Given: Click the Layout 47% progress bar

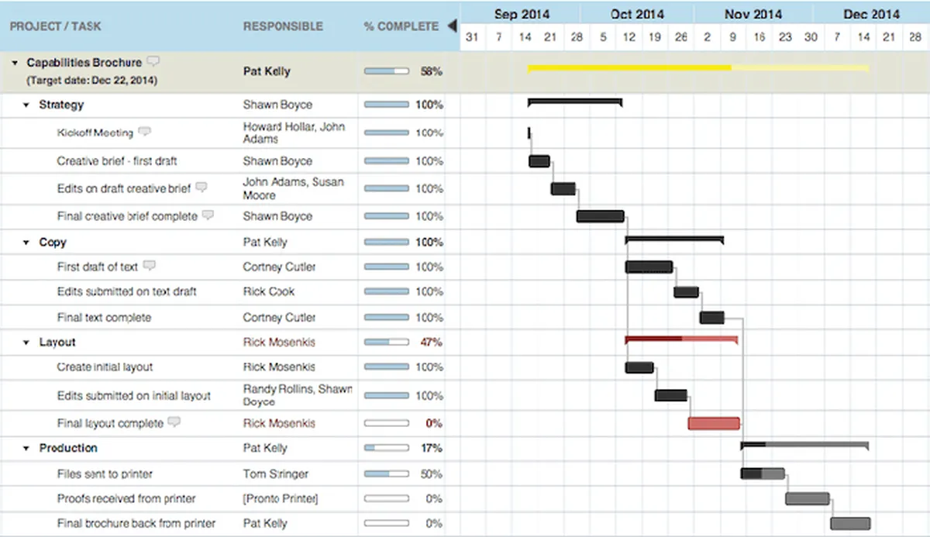Looking at the screenshot, I should 386,342.
